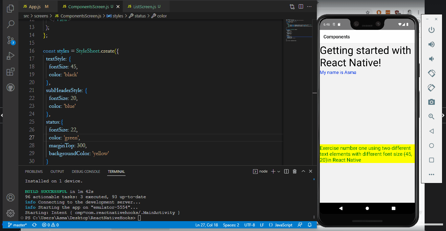Switch to the DEBUG CONSOLE panel tab
Viewport: 446px width, 231px height.
click(85, 172)
